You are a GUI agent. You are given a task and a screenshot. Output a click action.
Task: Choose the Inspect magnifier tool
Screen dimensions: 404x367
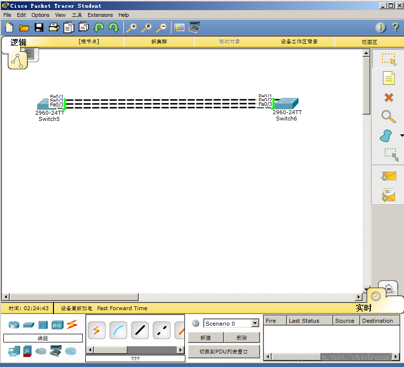[389, 117]
